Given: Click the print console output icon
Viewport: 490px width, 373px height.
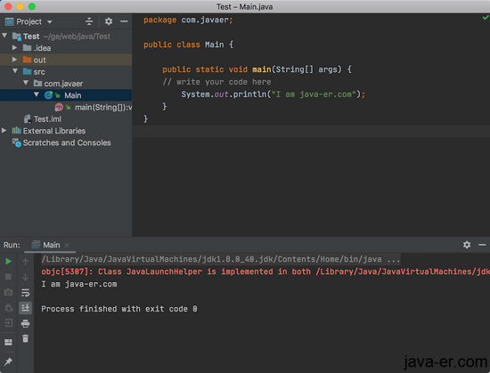Looking at the screenshot, I should [x=25, y=323].
